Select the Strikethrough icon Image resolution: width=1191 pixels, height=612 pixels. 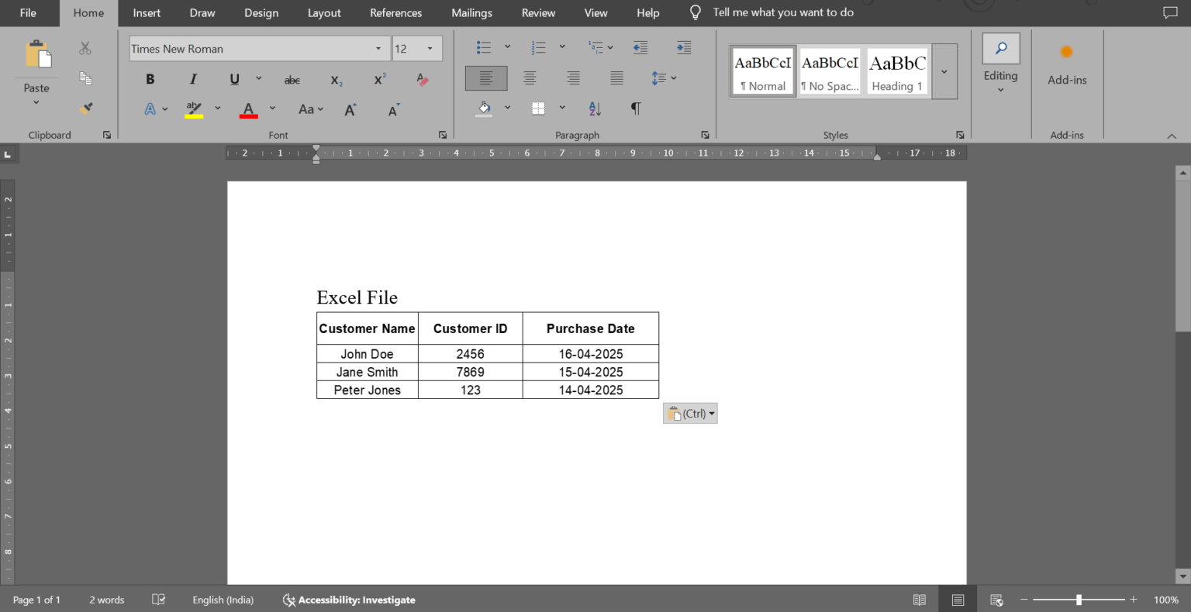[292, 79]
